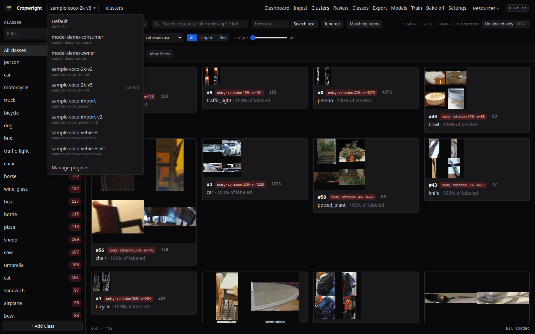Expand the Resources menu
The image size is (535, 334).
486,8
